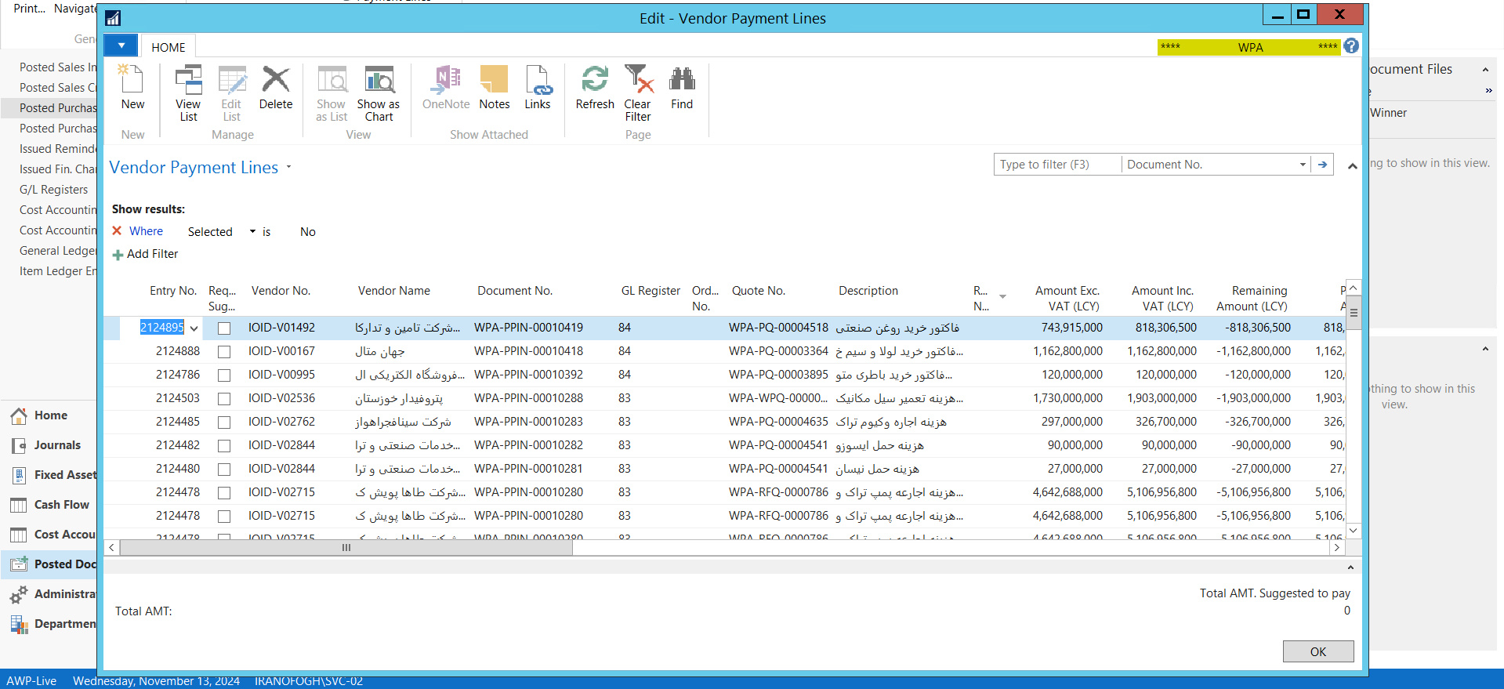Open dropdown on Entry No. 2124895 cell
Screen dimensions: 1504x689
194,328
